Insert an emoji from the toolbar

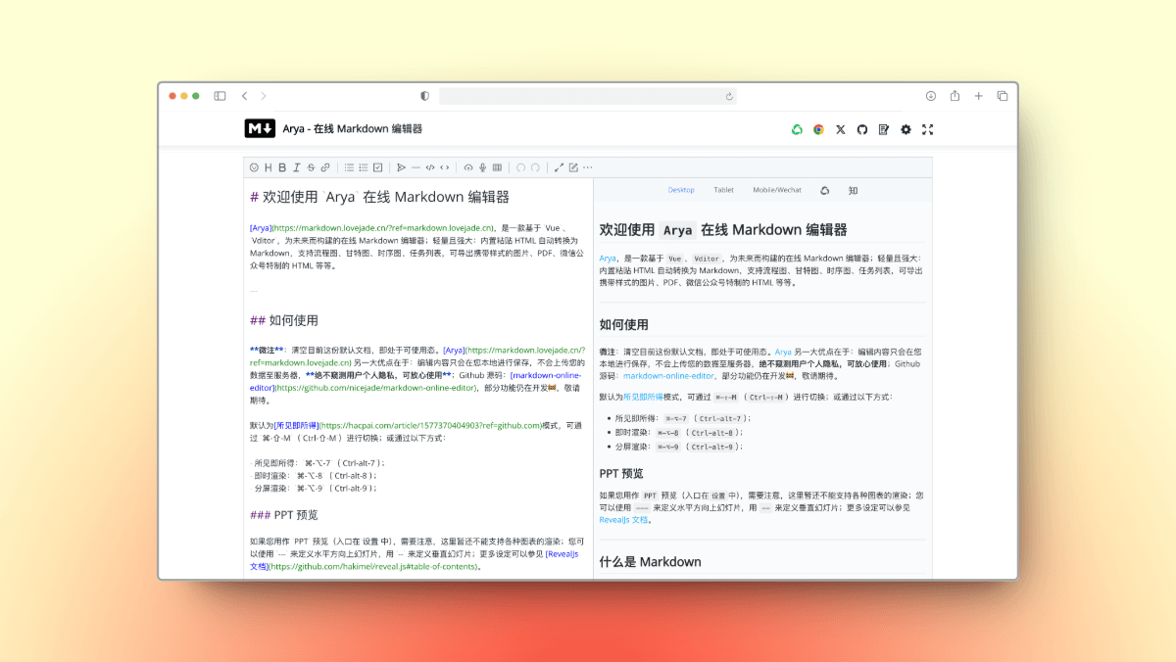pos(254,167)
